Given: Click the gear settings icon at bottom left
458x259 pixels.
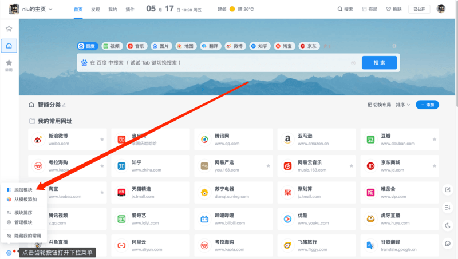Looking at the screenshot, I should [x=9, y=253].
